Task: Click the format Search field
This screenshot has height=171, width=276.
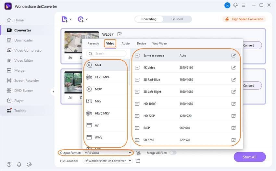Action: [x=106, y=54]
